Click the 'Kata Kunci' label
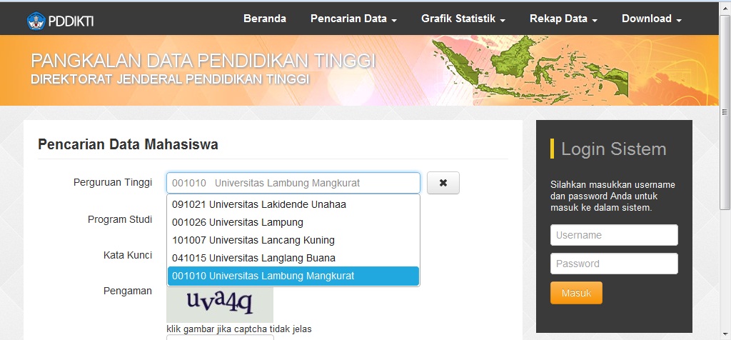 click(x=128, y=255)
